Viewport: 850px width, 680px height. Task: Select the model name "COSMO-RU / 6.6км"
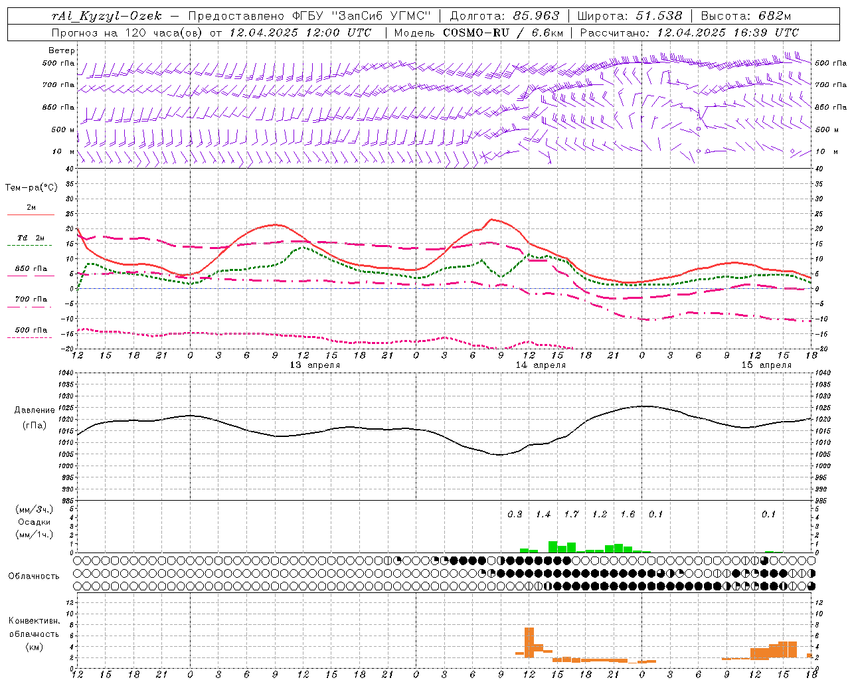tap(503, 33)
